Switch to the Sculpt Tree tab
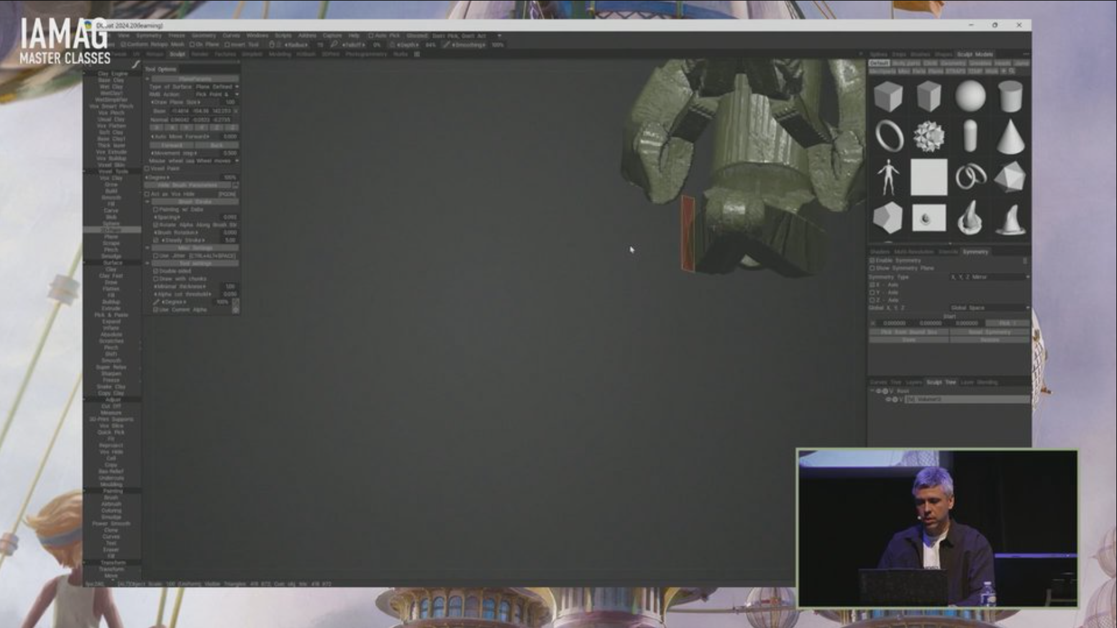 click(941, 382)
